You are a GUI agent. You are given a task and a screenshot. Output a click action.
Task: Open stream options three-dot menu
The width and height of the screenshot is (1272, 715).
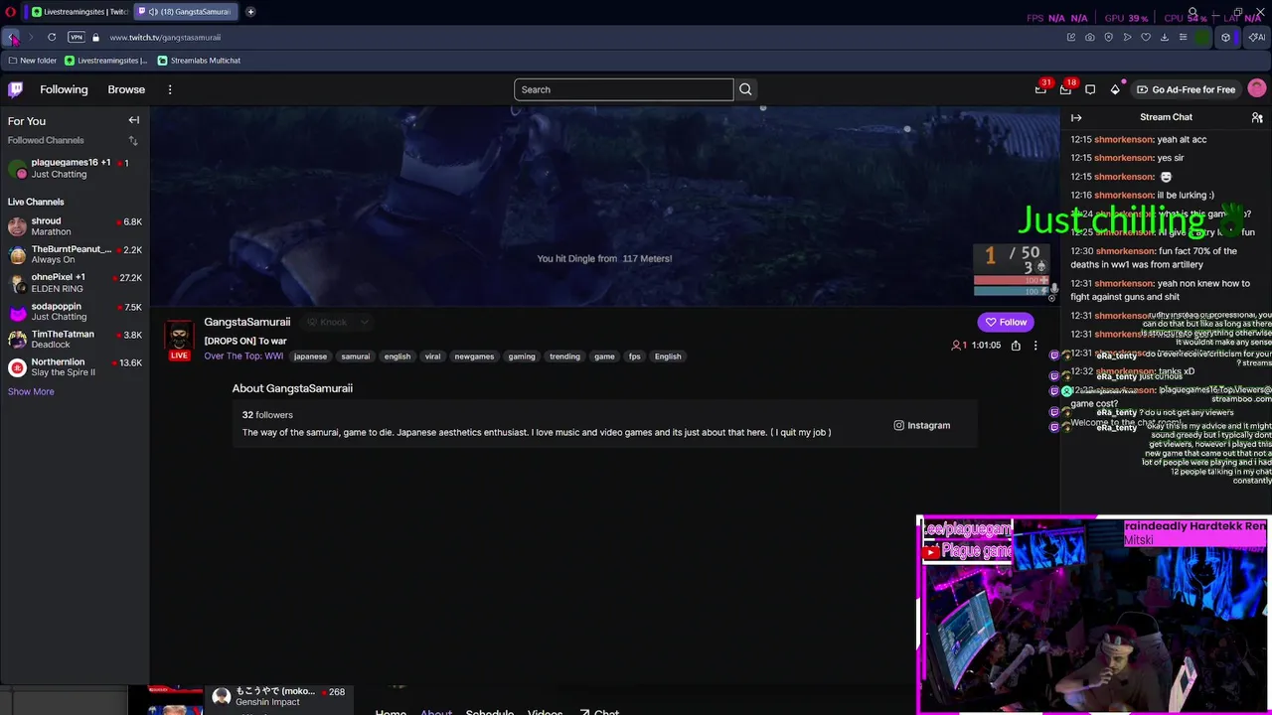pyautogui.click(x=1035, y=346)
